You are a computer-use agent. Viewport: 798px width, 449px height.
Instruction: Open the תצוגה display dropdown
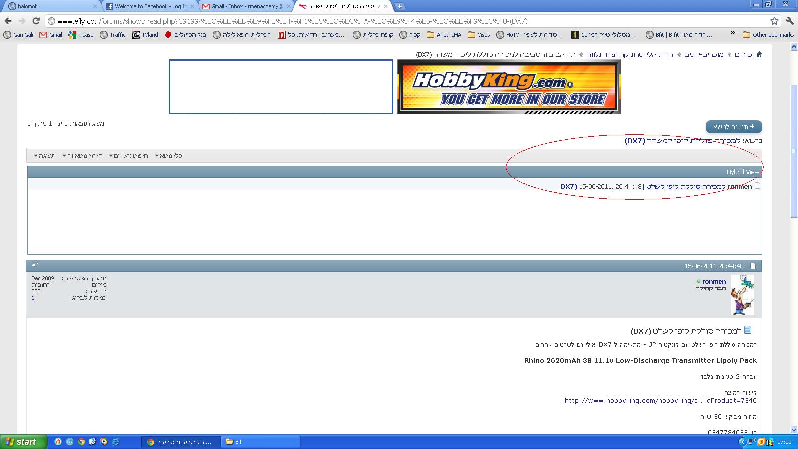point(45,156)
